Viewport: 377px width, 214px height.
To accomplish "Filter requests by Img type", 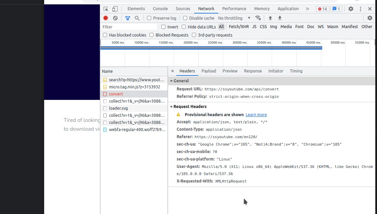I will [273, 27].
